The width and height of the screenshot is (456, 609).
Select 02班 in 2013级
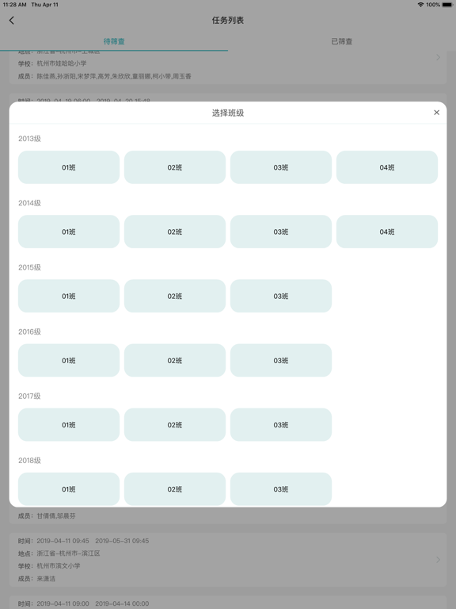pos(175,167)
